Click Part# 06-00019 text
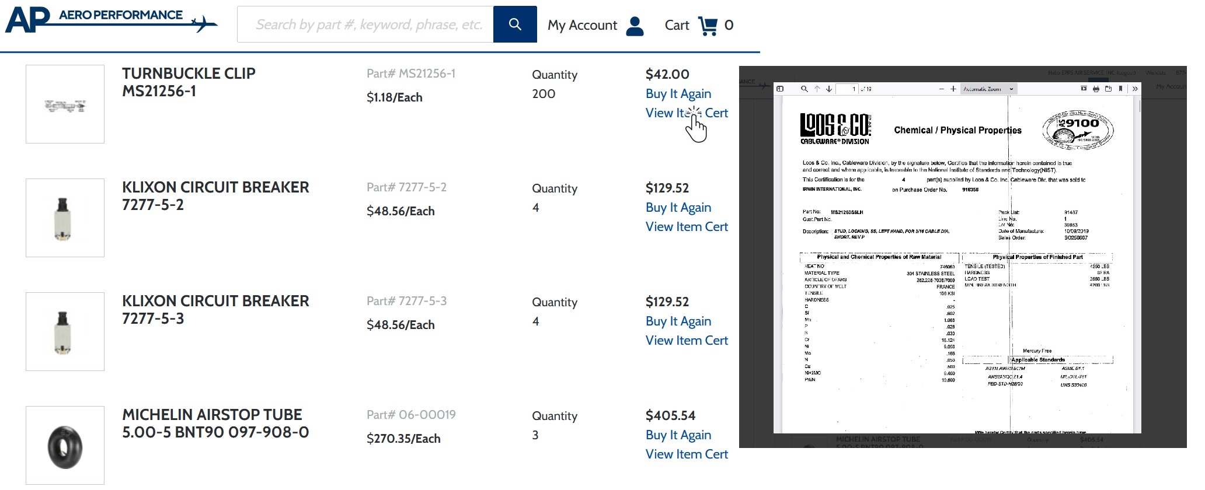Viewport: 1205px width, 490px height. (411, 415)
